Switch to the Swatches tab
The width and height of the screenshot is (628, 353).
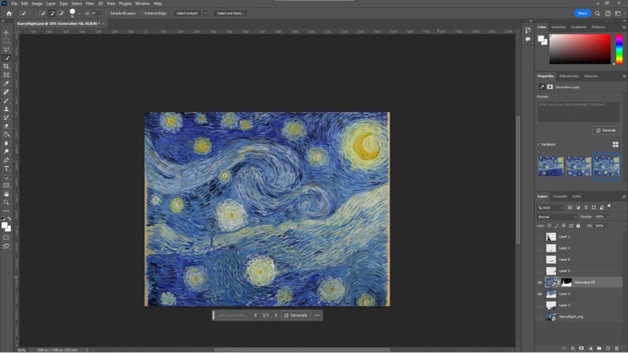(559, 27)
